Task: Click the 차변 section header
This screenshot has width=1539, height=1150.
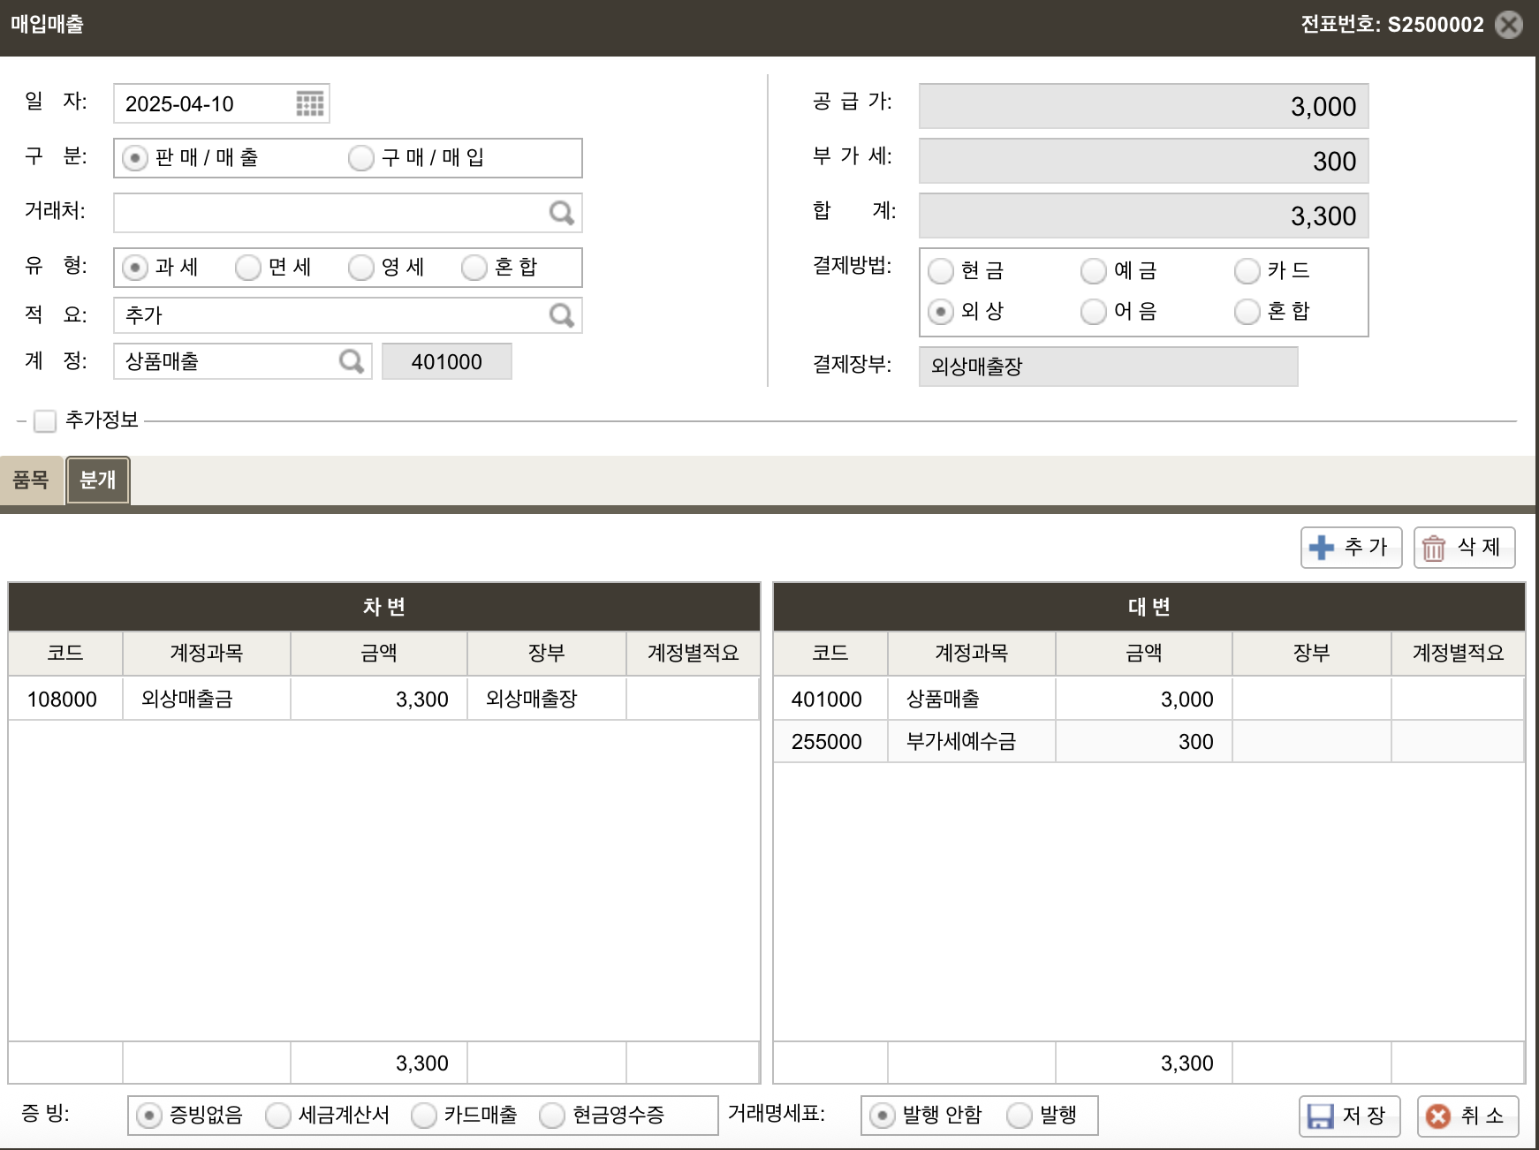Action: pos(384,607)
